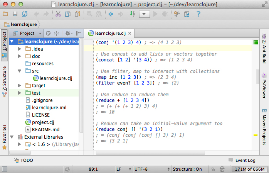Collapse the src folder
The image size is (269, 173).
pyautogui.click(x=20, y=71)
